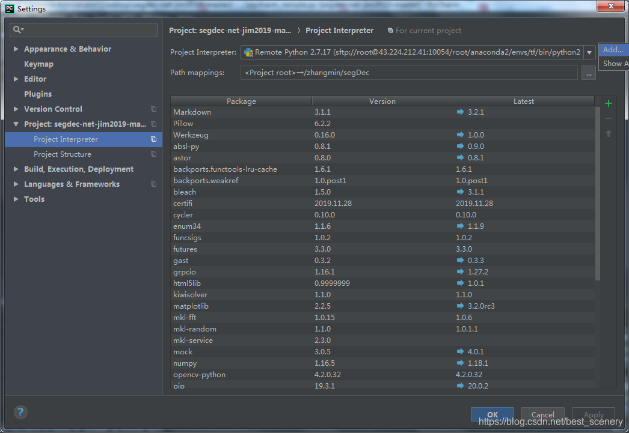Click the copy icon beside Version Control
Screen dimensions: 629x433
tap(153, 109)
